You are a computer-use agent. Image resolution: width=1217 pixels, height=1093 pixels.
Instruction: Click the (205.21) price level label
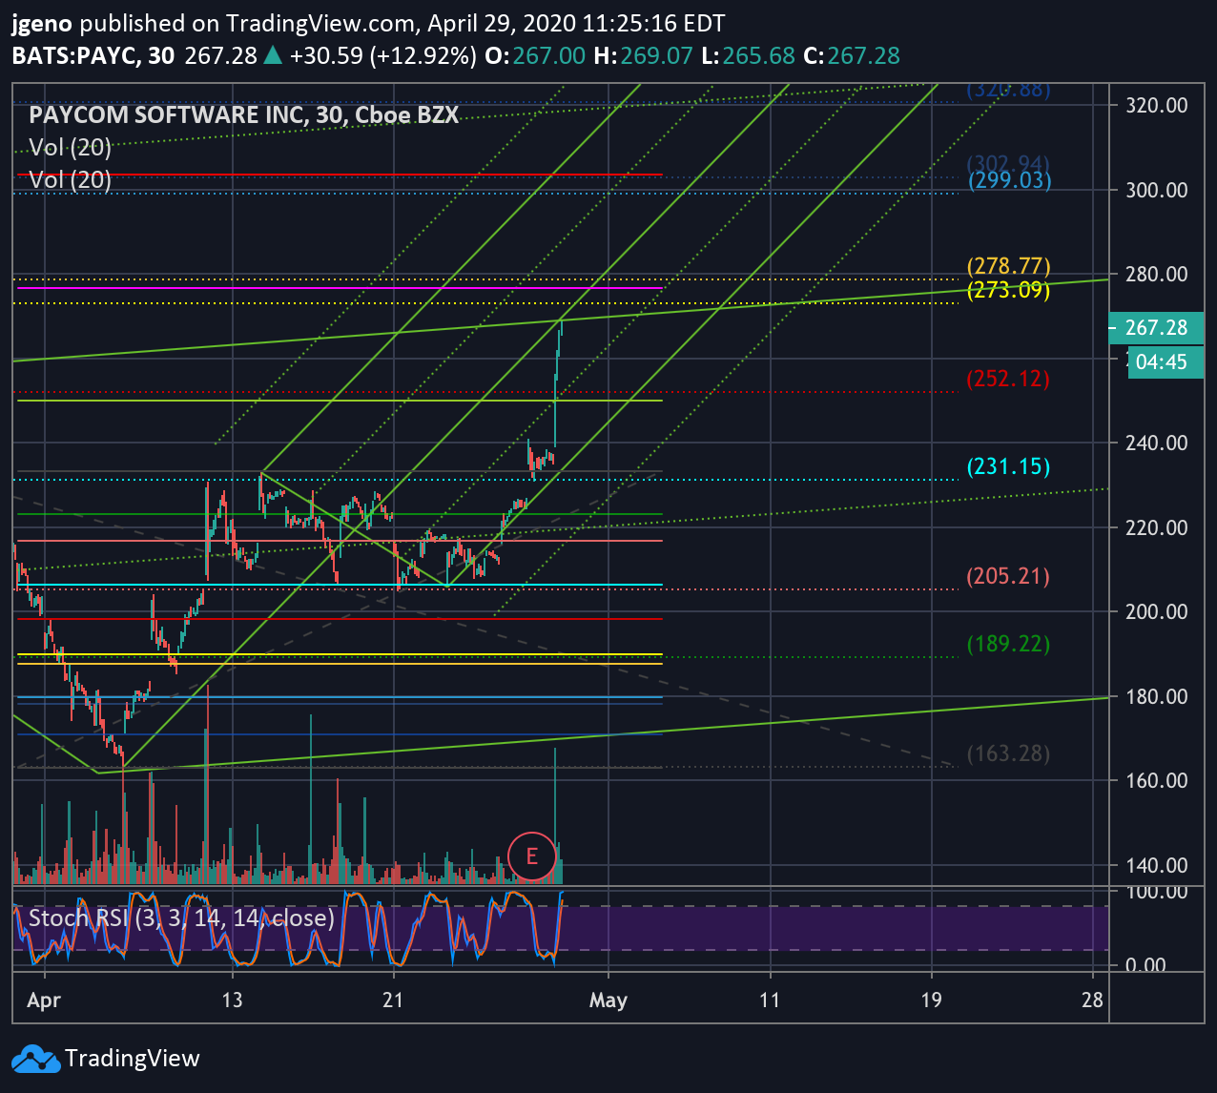pyautogui.click(x=1008, y=576)
